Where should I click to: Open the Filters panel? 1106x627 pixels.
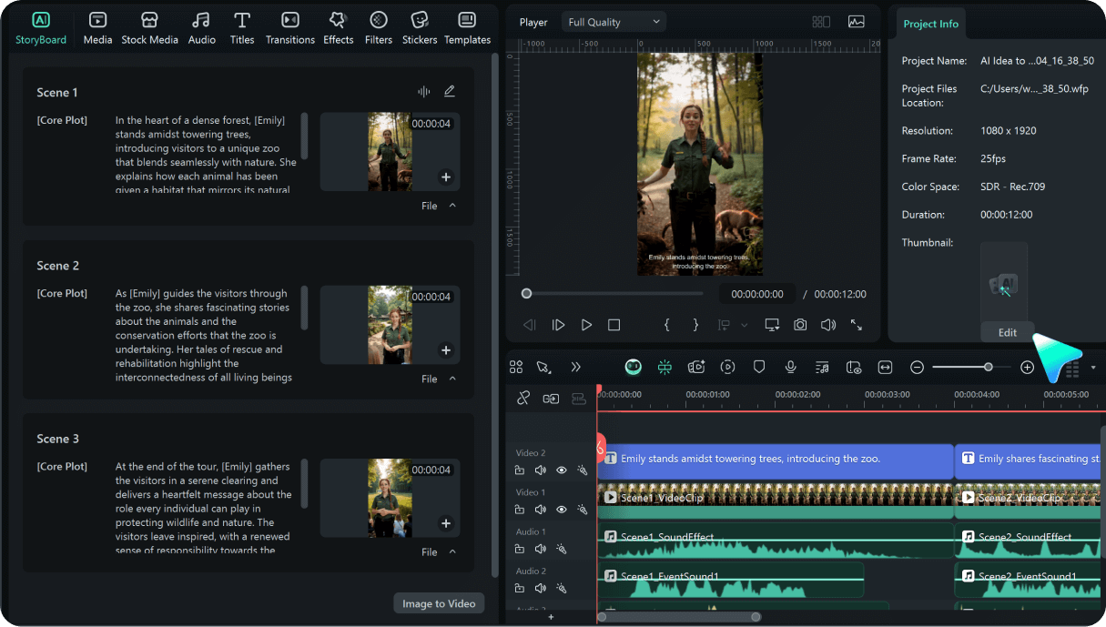click(x=379, y=27)
